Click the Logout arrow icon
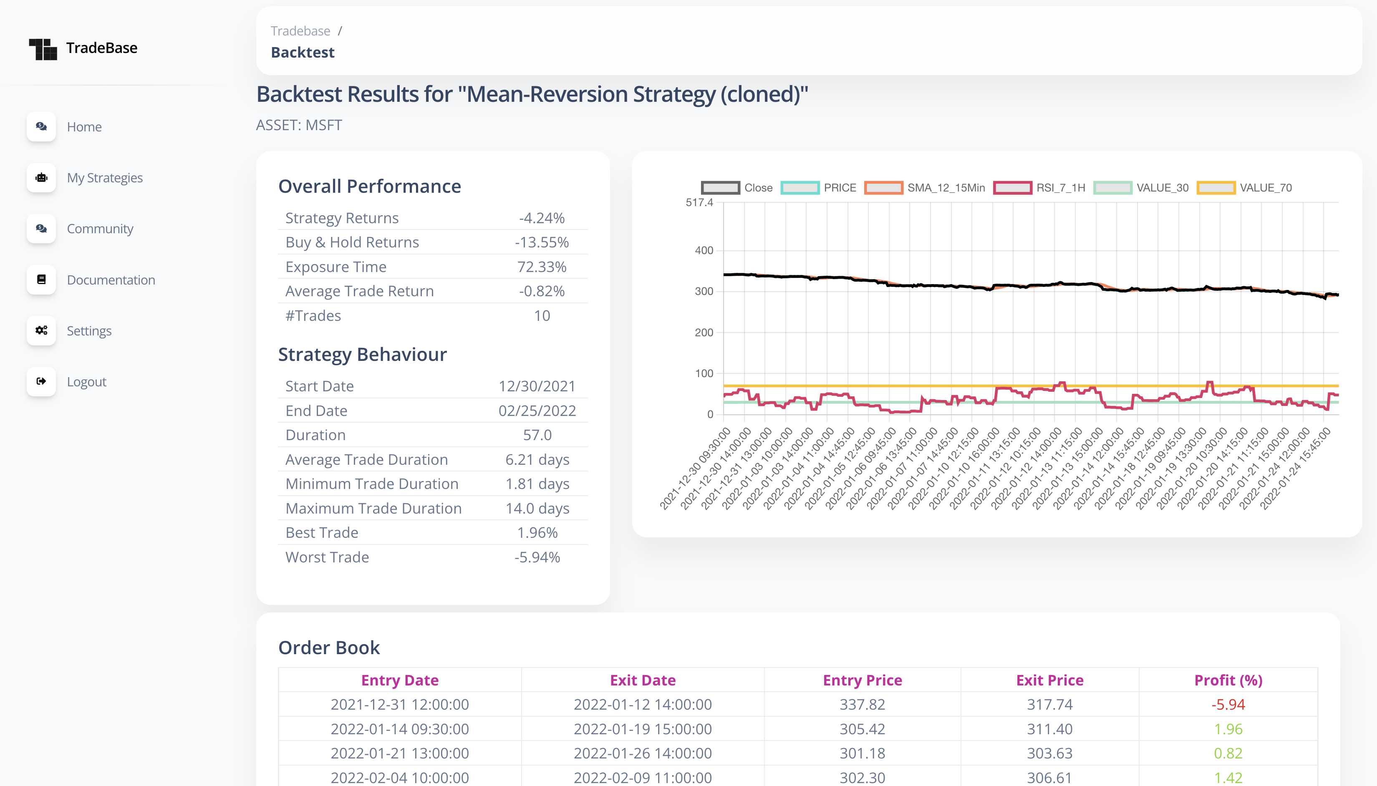Image resolution: width=1377 pixels, height=786 pixels. click(42, 382)
